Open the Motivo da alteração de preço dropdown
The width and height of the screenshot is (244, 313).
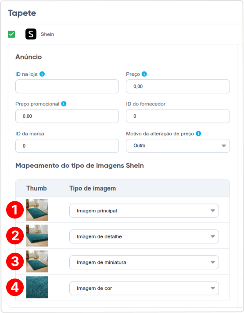pos(178,146)
